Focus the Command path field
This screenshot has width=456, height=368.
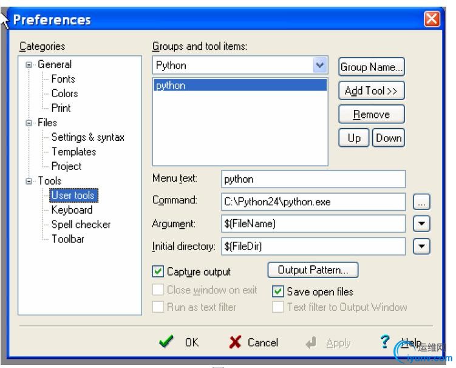(313, 202)
